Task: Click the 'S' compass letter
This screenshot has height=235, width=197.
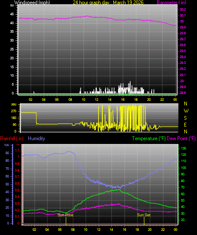Action: coord(185,118)
